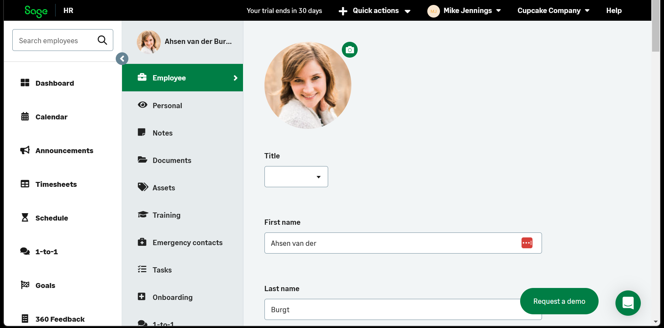Viewport: 664px width, 328px height.
Task: Click the Onboarding plus icon
Action: pos(142,296)
